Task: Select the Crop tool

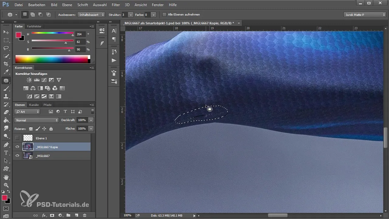Action: [6, 64]
